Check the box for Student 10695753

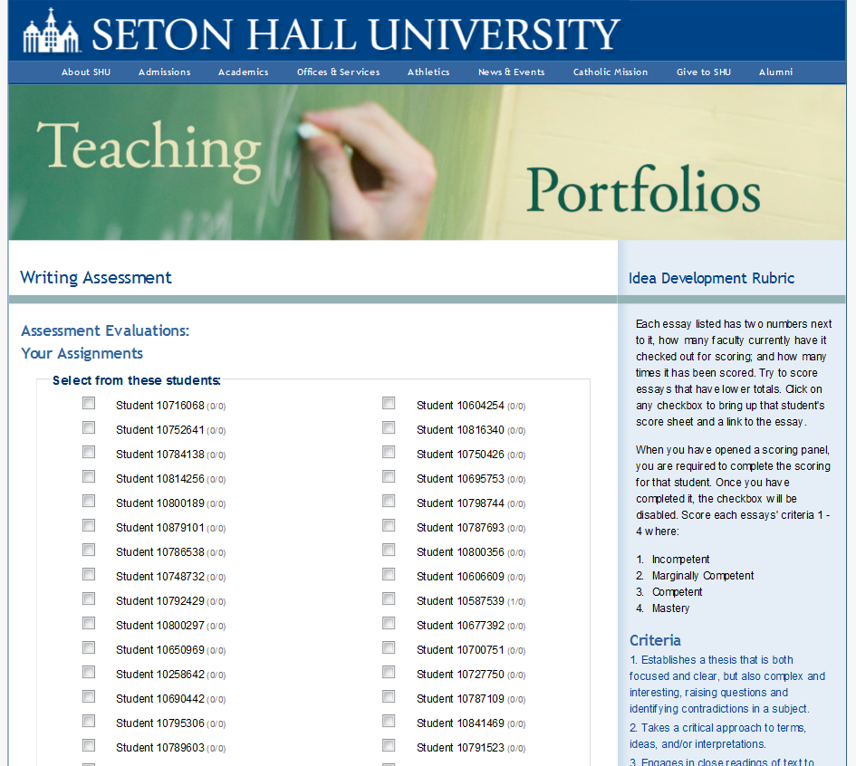coord(389,477)
